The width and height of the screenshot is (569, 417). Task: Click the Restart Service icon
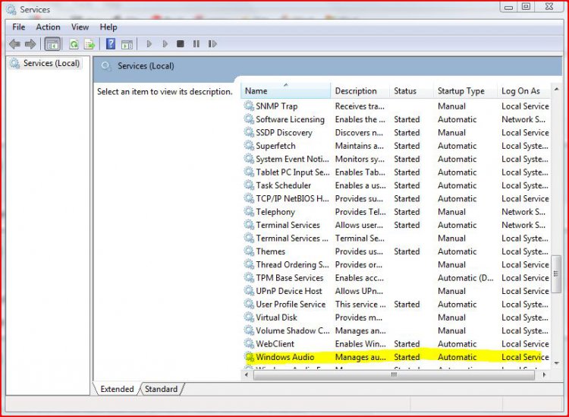212,44
